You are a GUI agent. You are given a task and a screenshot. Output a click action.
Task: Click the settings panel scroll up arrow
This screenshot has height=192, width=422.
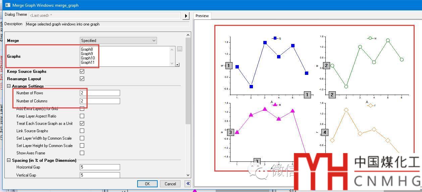tap(188, 35)
